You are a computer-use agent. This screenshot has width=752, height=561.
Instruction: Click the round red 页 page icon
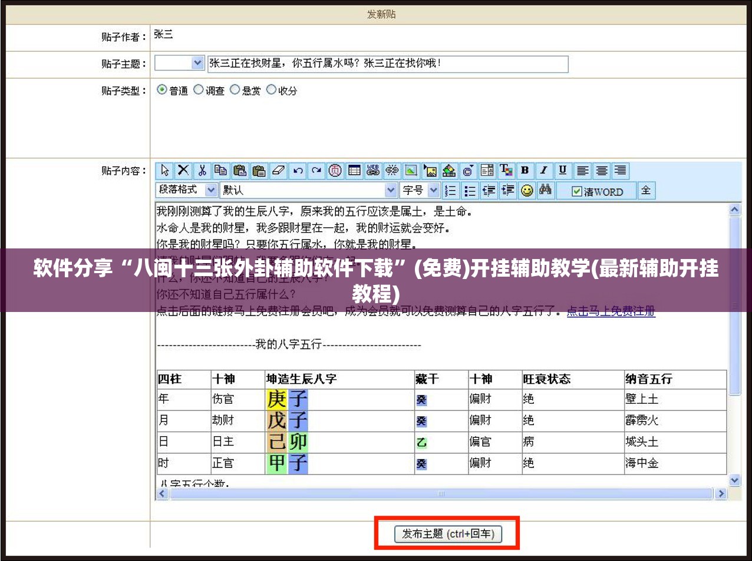(335, 171)
